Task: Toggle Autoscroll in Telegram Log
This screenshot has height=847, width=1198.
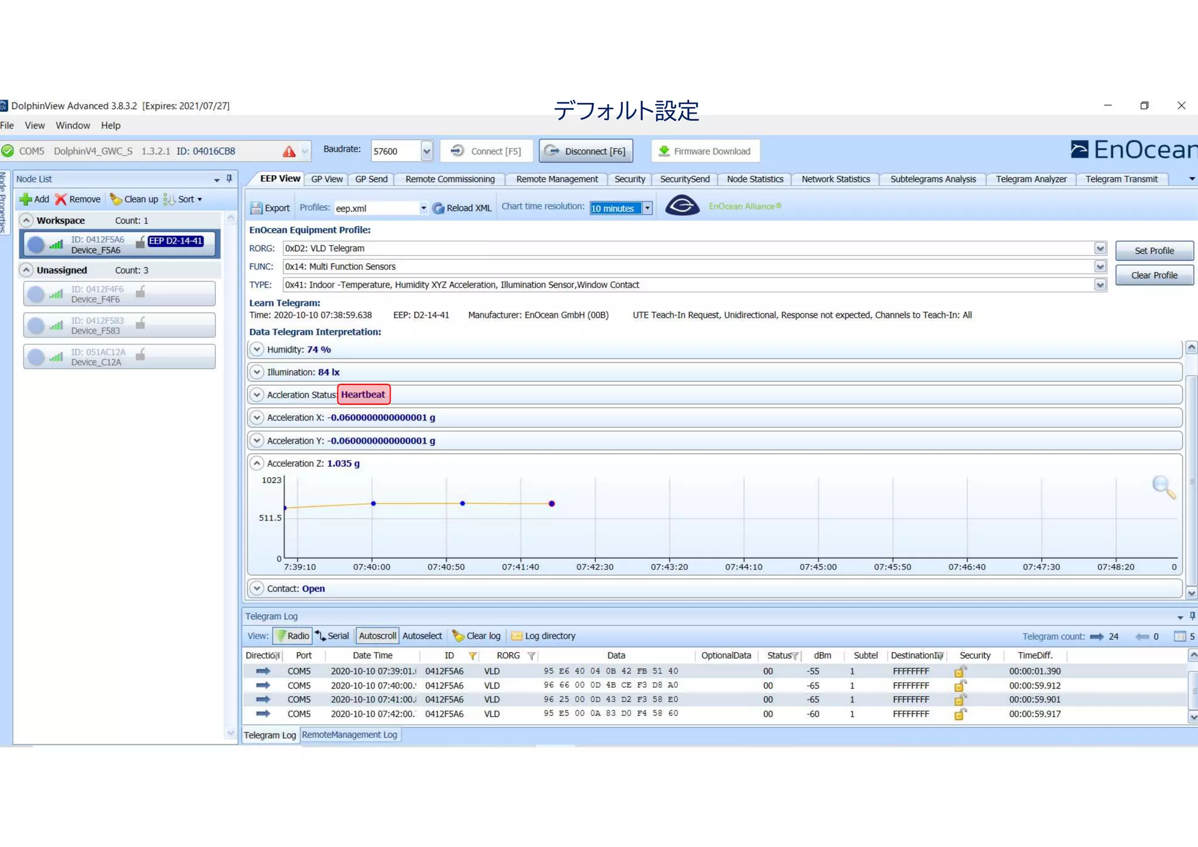Action: coord(377,636)
